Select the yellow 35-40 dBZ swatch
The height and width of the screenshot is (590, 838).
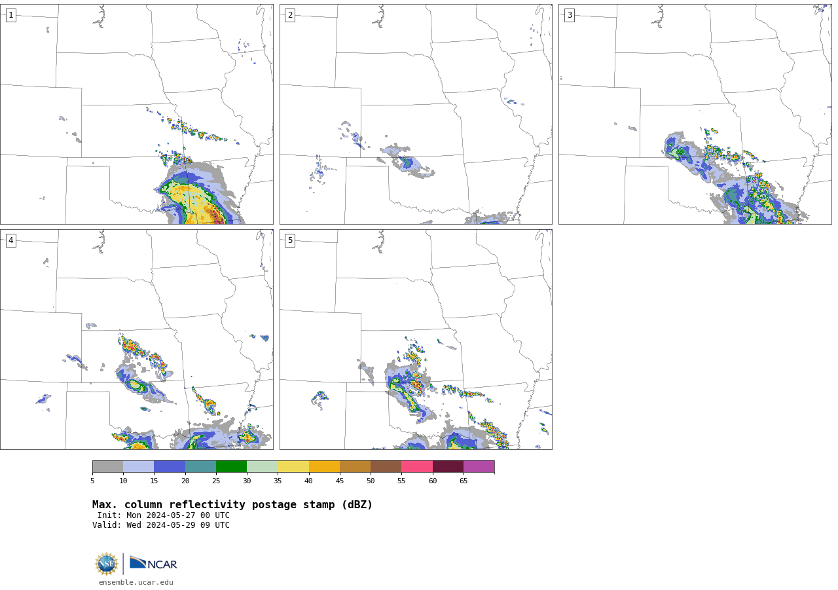pos(293,467)
